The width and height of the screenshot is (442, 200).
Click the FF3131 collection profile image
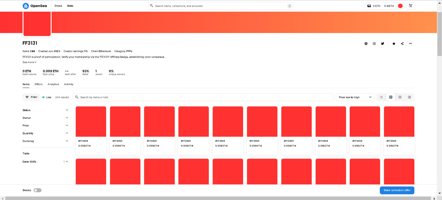pos(37,23)
